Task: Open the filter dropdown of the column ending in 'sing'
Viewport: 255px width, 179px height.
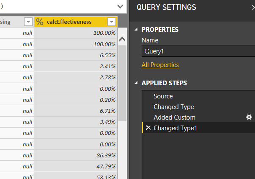Action: click(28, 22)
